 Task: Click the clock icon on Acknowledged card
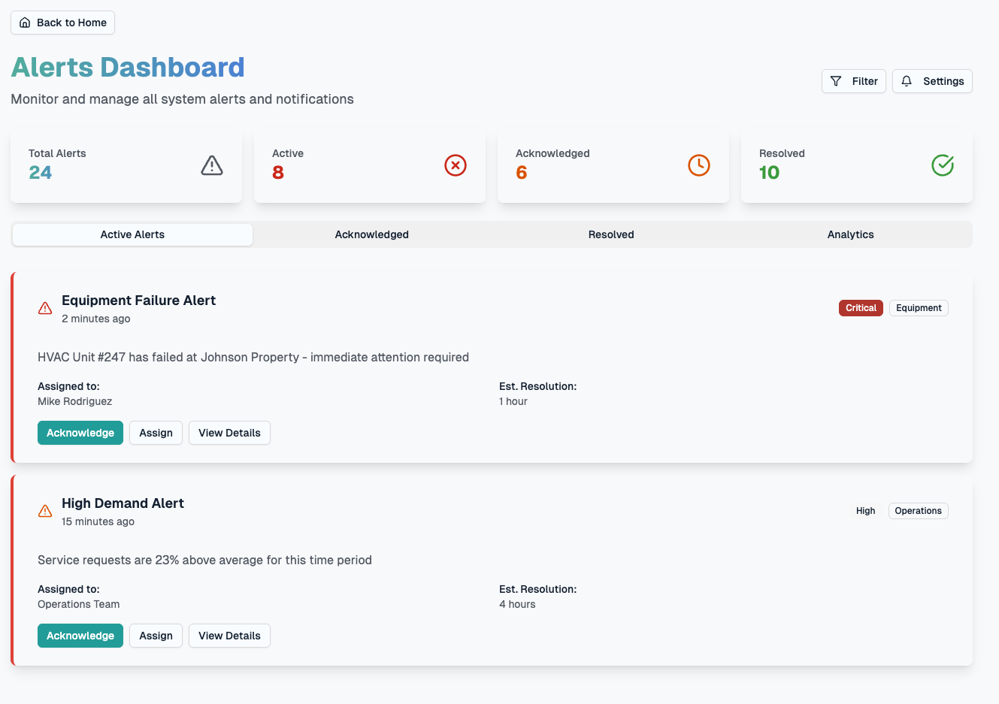coord(698,165)
